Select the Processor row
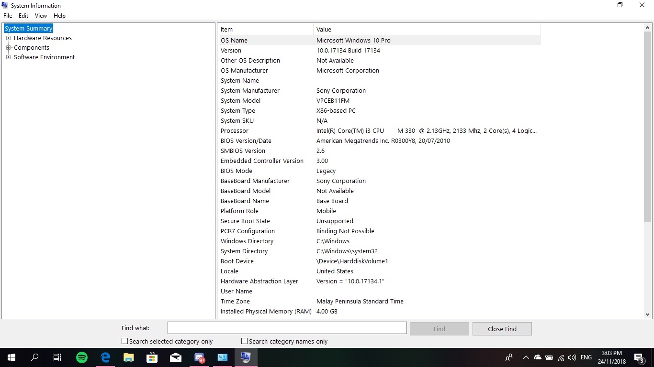This screenshot has width=654, height=367. [x=380, y=130]
